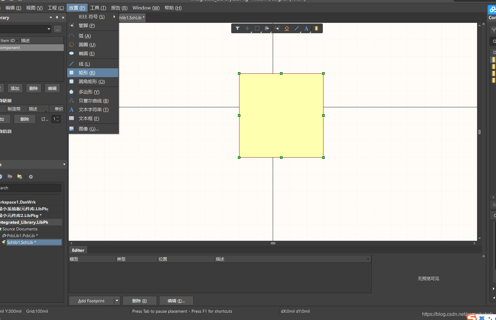Click the text frame icon in menu

click(x=71, y=118)
